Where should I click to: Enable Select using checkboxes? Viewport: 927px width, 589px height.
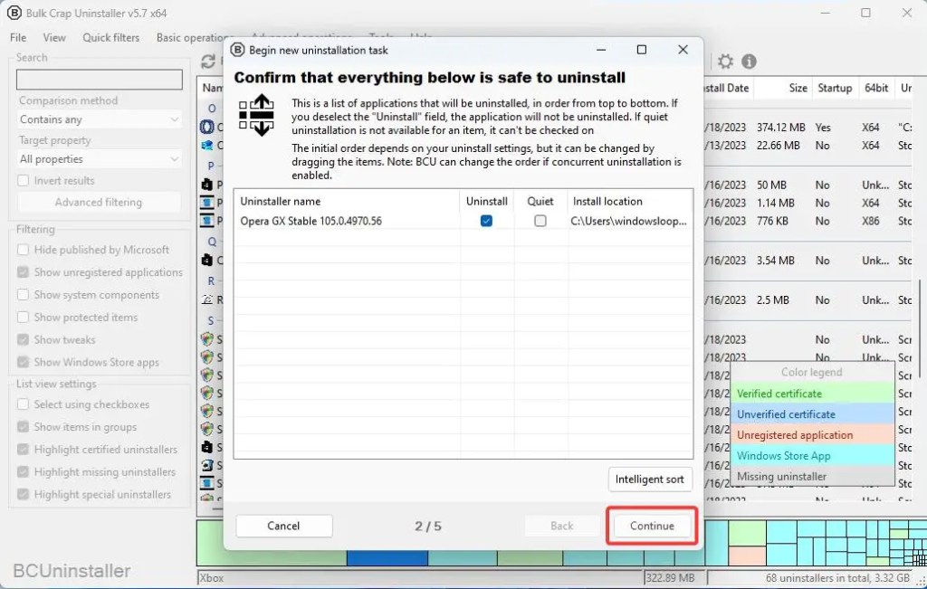(x=23, y=404)
